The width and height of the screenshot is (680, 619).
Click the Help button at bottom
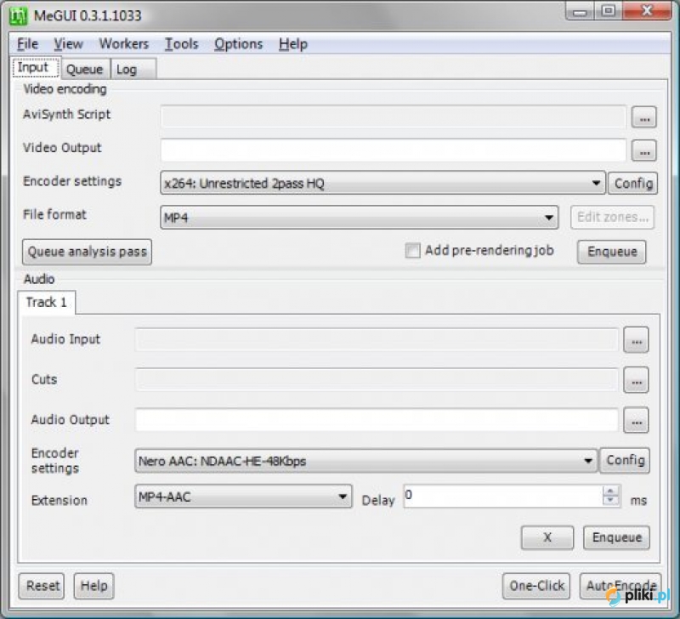tap(93, 586)
